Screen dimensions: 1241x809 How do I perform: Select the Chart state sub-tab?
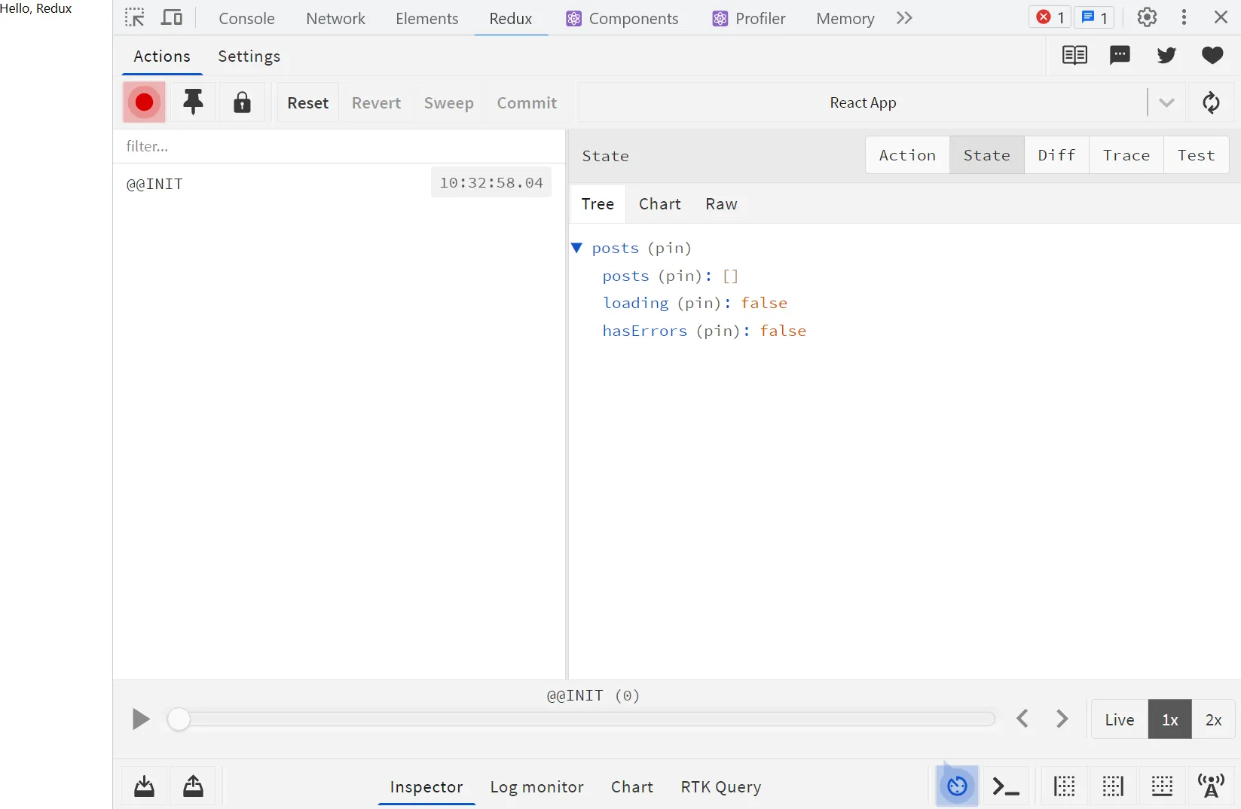tap(660, 204)
